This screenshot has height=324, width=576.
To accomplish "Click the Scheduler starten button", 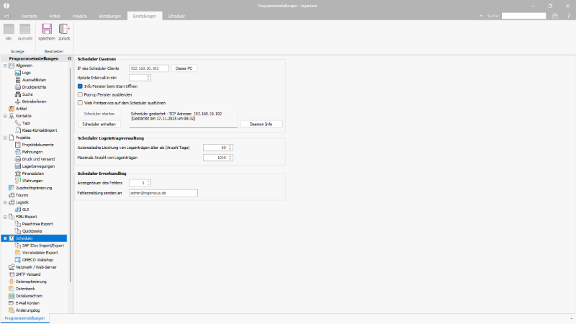I will tap(99, 114).
